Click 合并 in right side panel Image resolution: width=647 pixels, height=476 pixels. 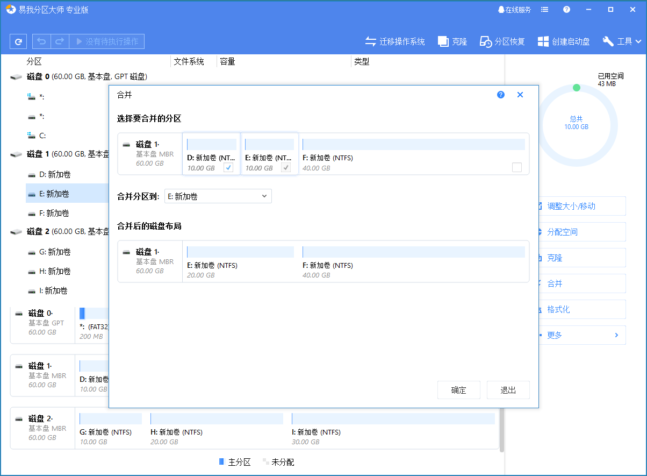click(582, 283)
